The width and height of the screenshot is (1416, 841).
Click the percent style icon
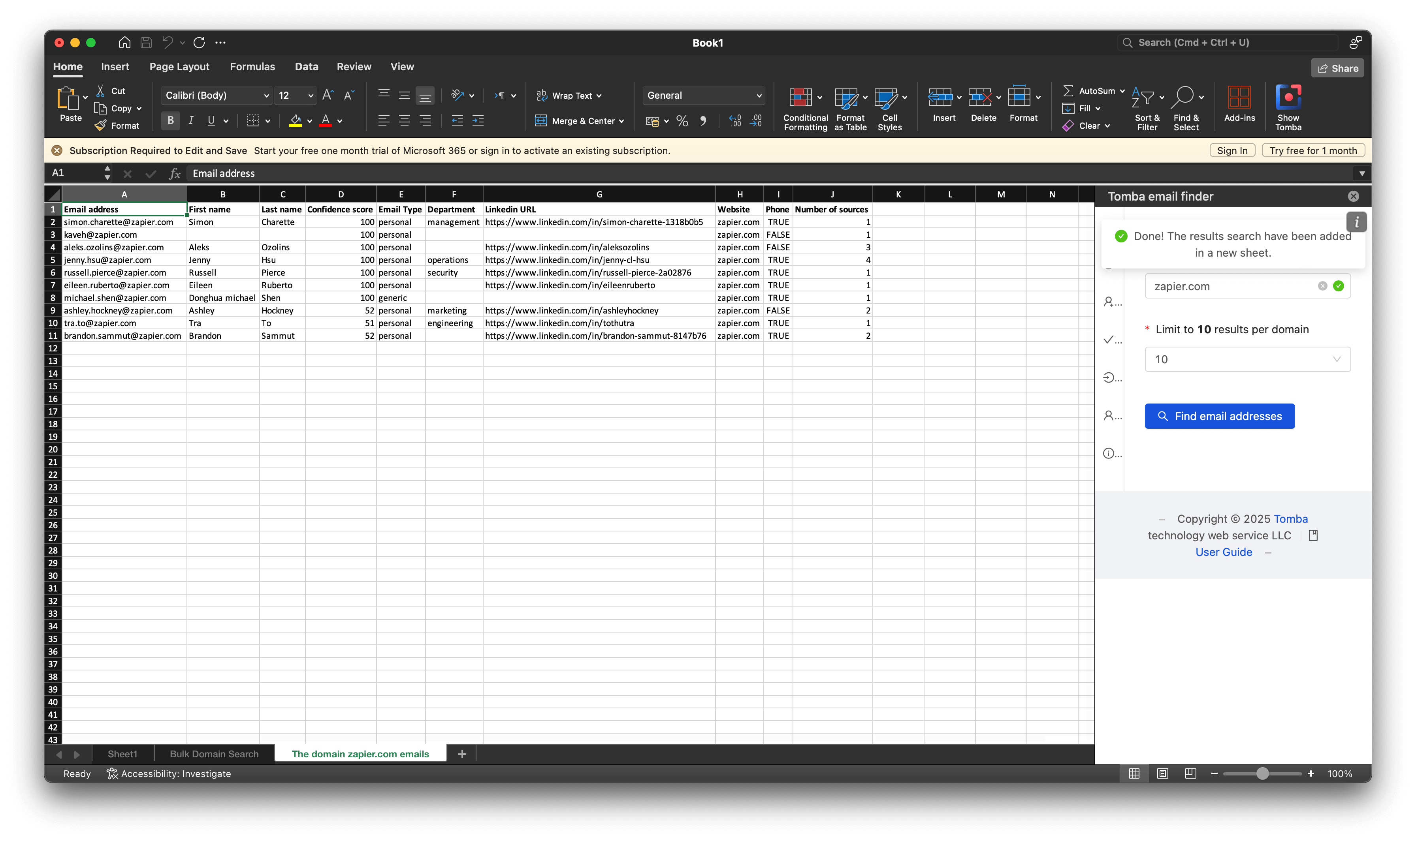click(x=682, y=121)
